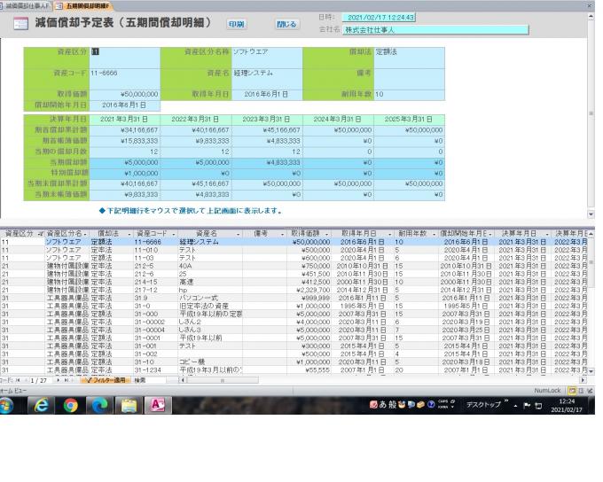Screen dimensions: 603x482
Task: Click the 印刷 print button
Action: [x=235, y=24]
